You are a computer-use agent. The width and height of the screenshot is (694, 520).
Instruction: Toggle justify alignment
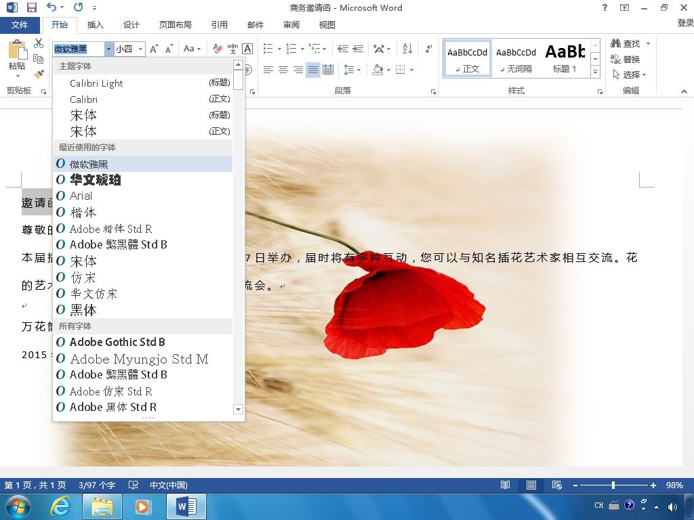[x=313, y=70]
